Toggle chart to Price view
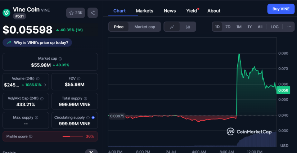 (119, 27)
